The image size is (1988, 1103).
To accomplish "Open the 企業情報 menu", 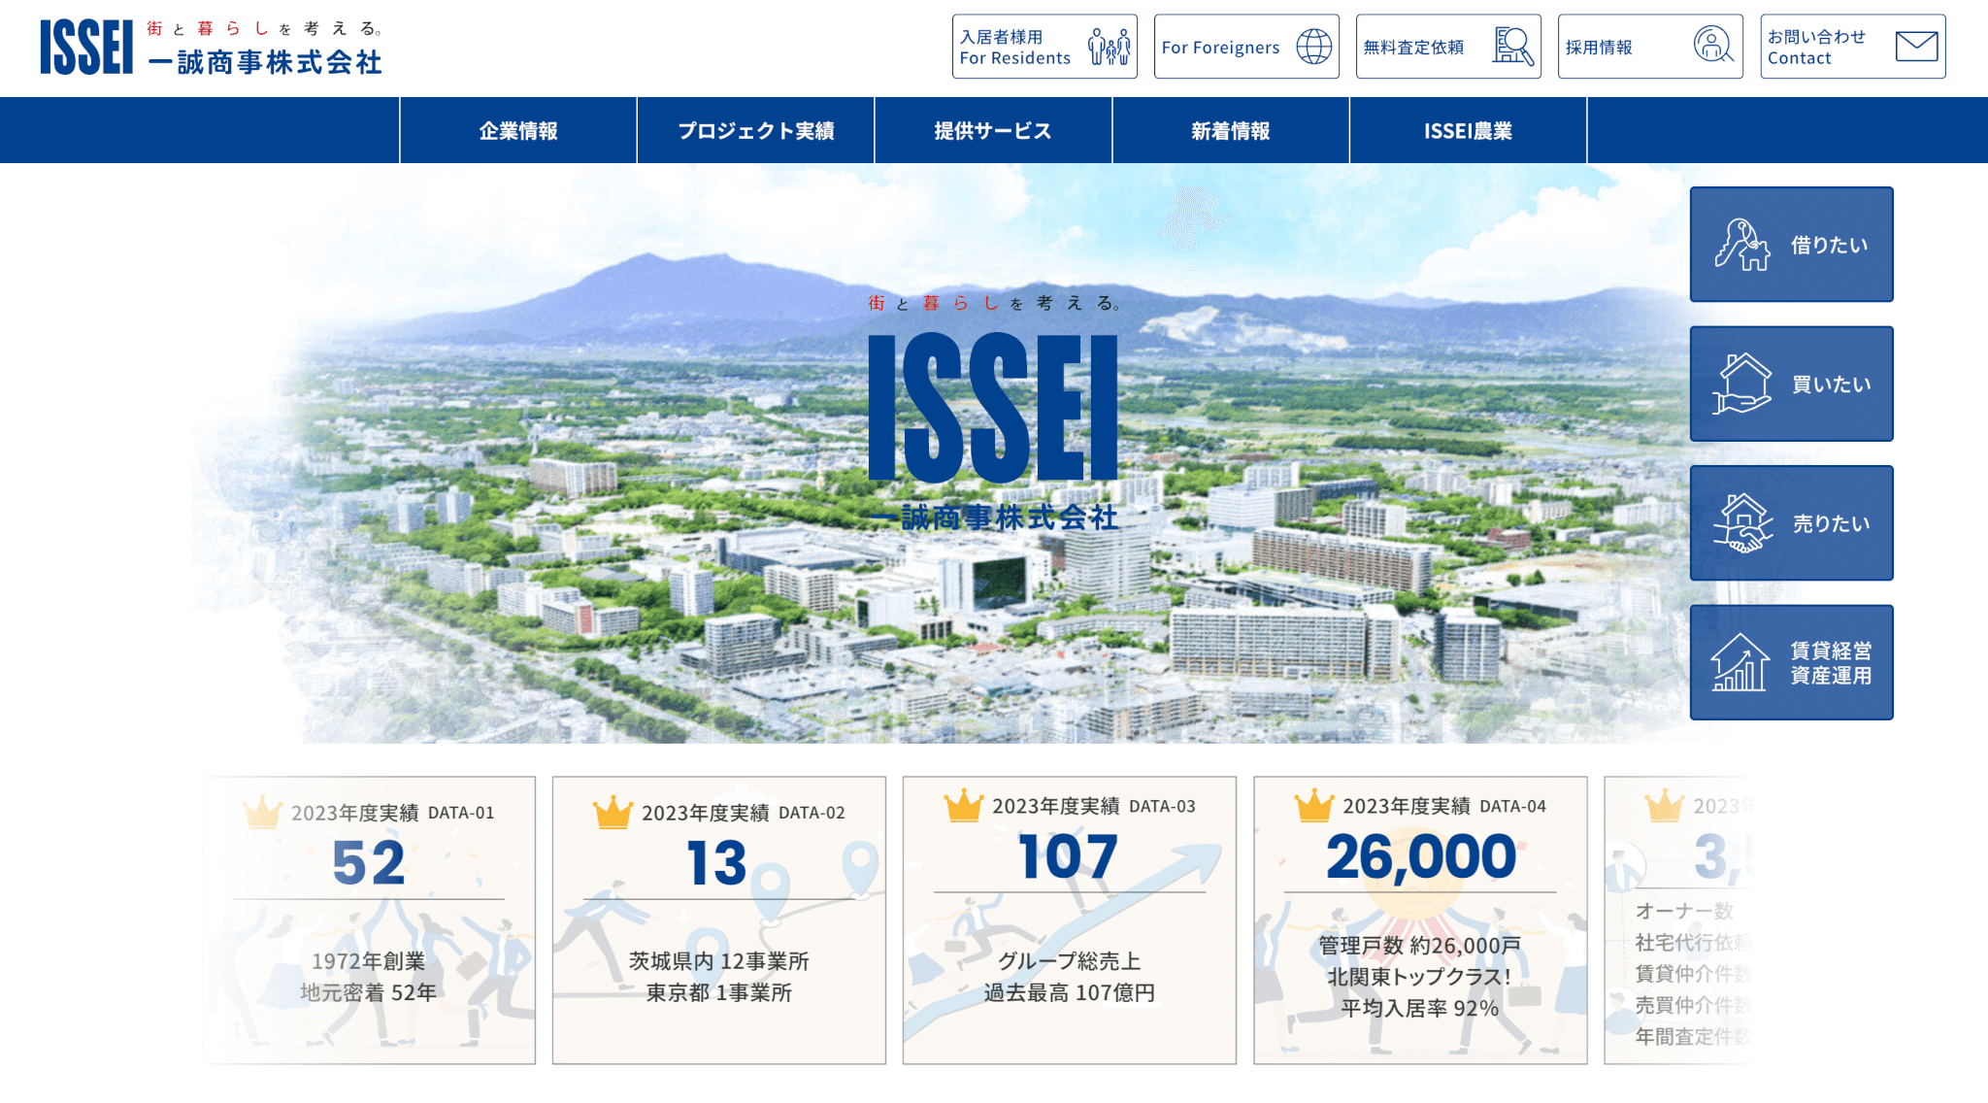I will tap(518, 131).
